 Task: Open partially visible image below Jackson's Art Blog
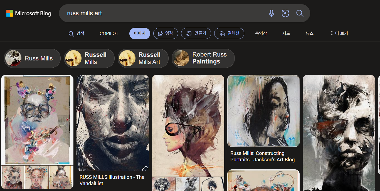(263, 180)
